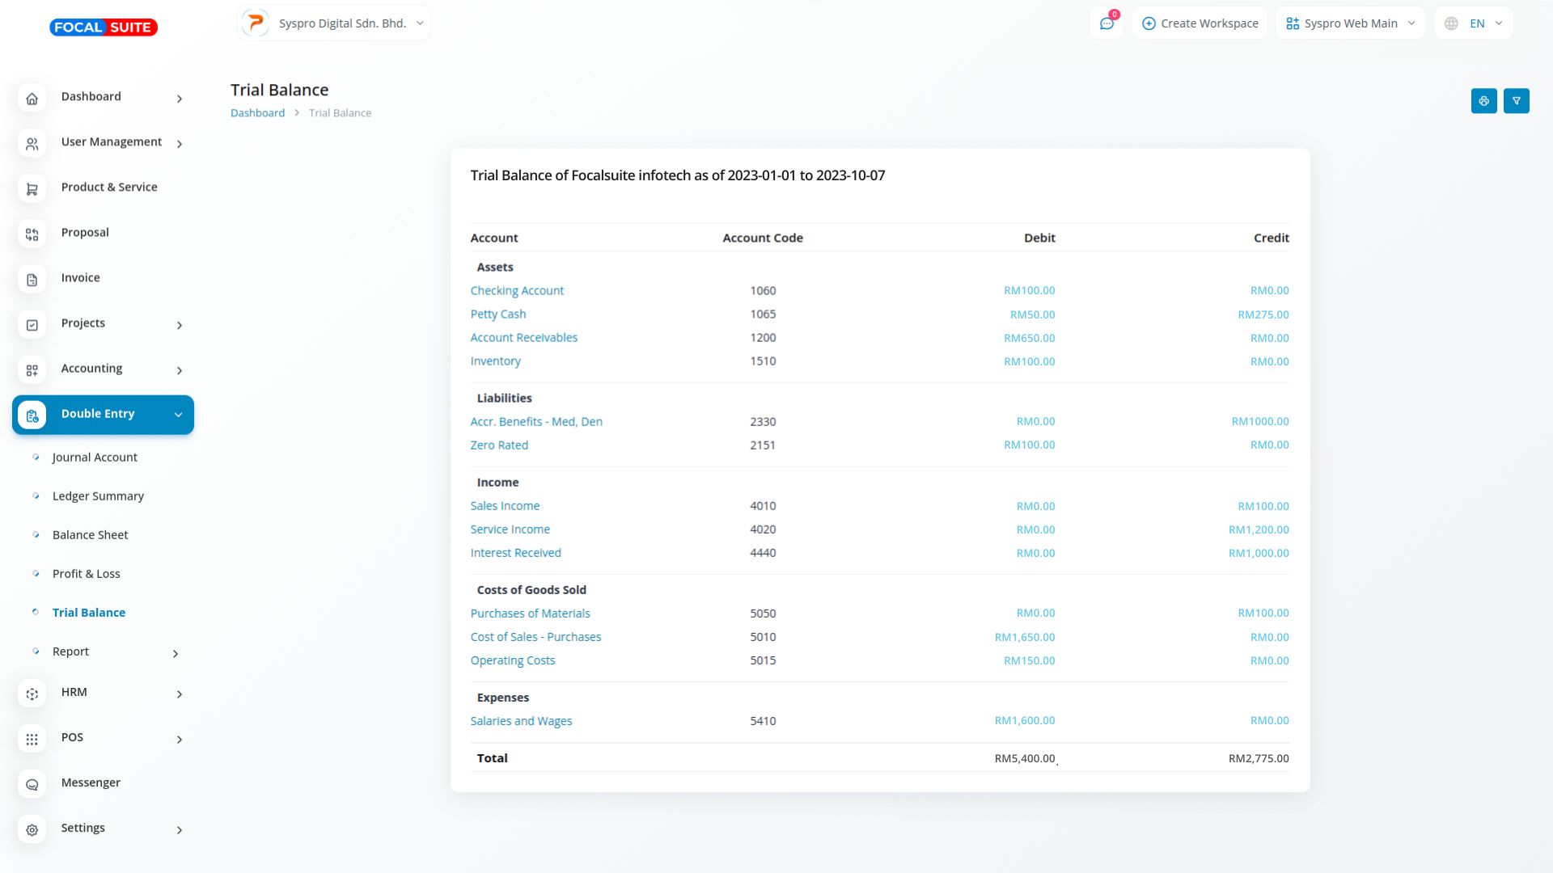This screenshot has width=1553, height=873.
Task: Expand the EN language dropdown
Action: [1487, 23]
